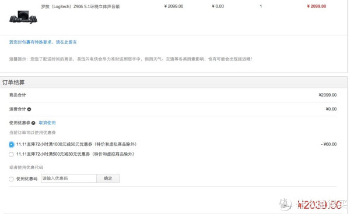Open the package special requirements message link

43,42
